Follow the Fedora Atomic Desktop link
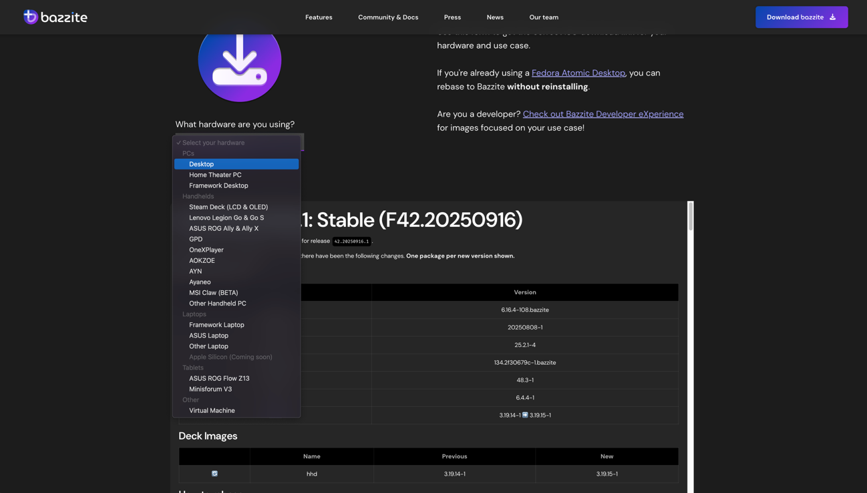The image size is (867, 493). pyautogui.click(x=578, y=73)
